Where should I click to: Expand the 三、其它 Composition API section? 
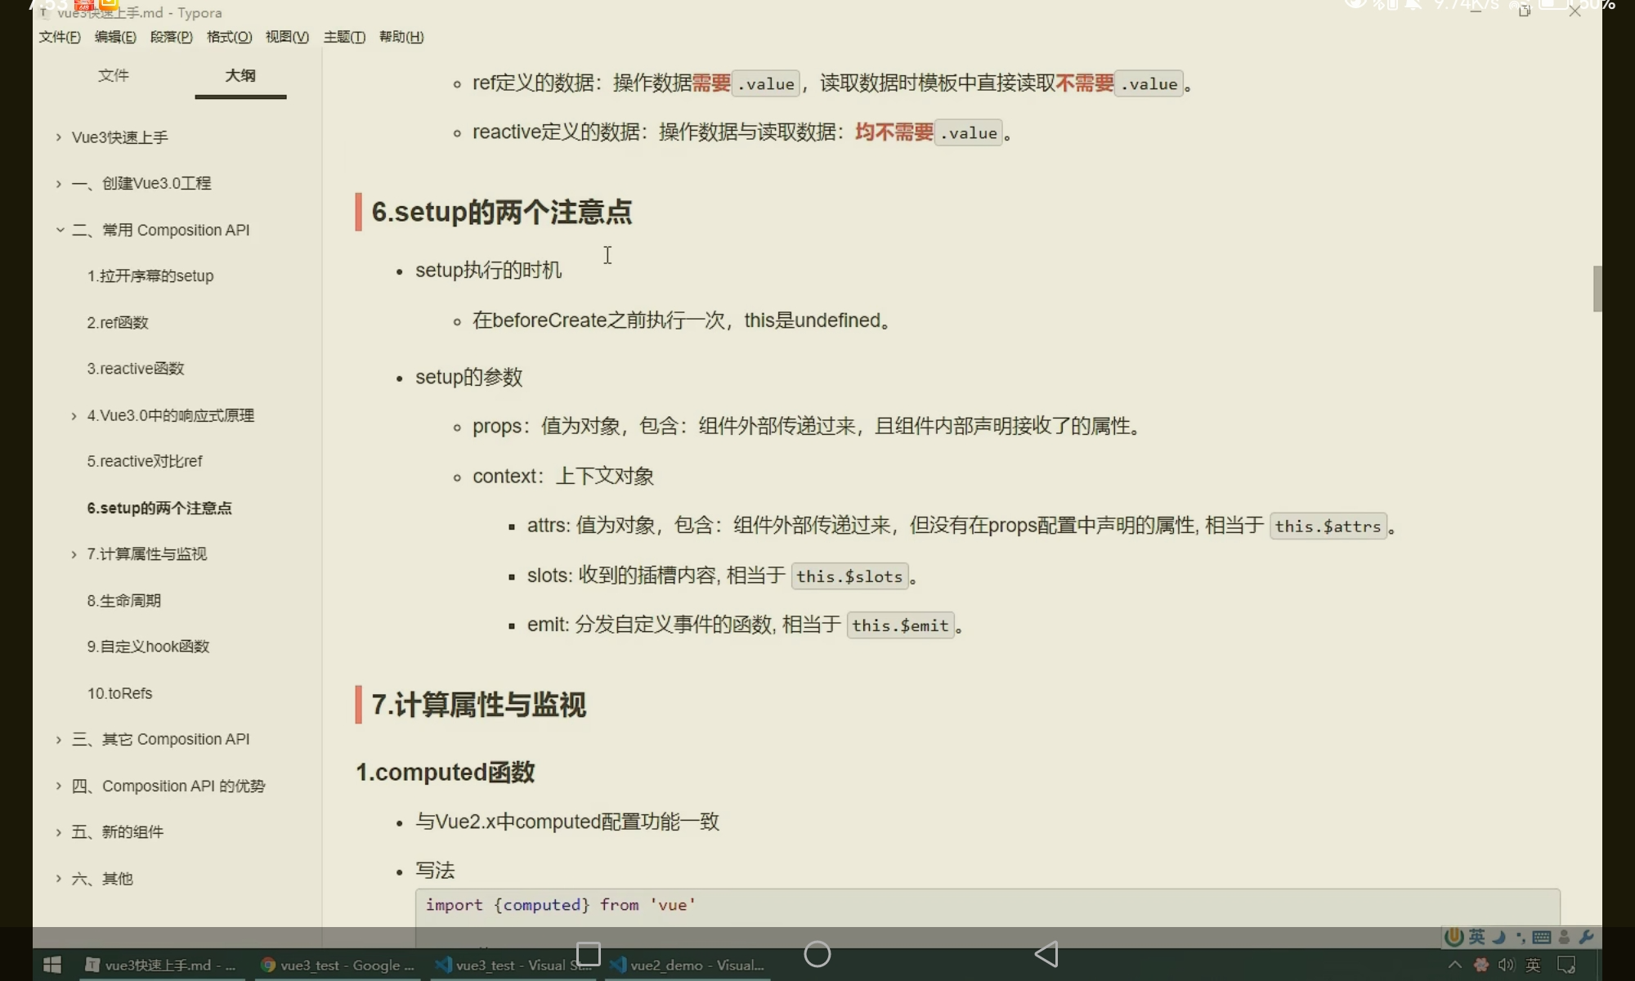click(59, 740)
